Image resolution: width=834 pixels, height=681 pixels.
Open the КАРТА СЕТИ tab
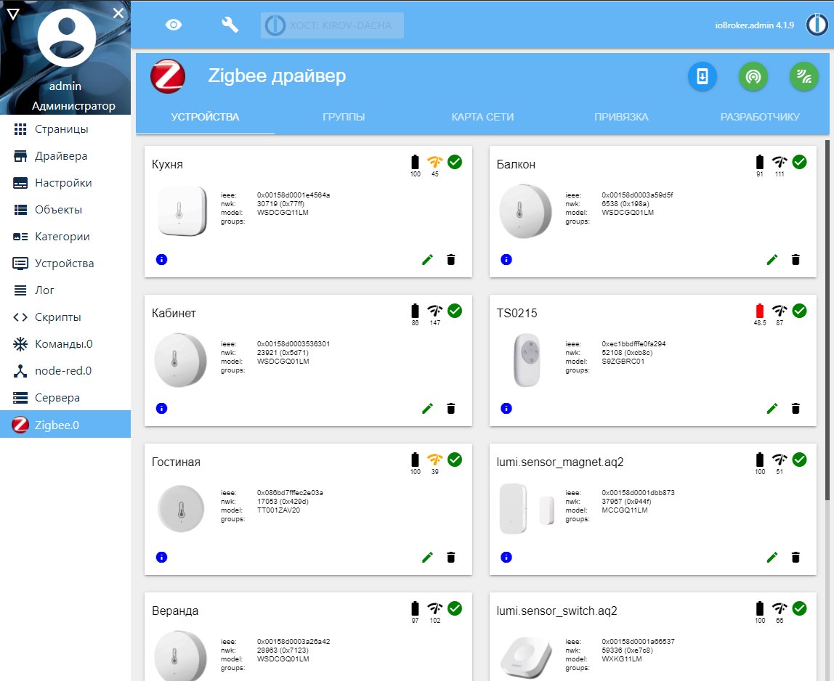482,117
